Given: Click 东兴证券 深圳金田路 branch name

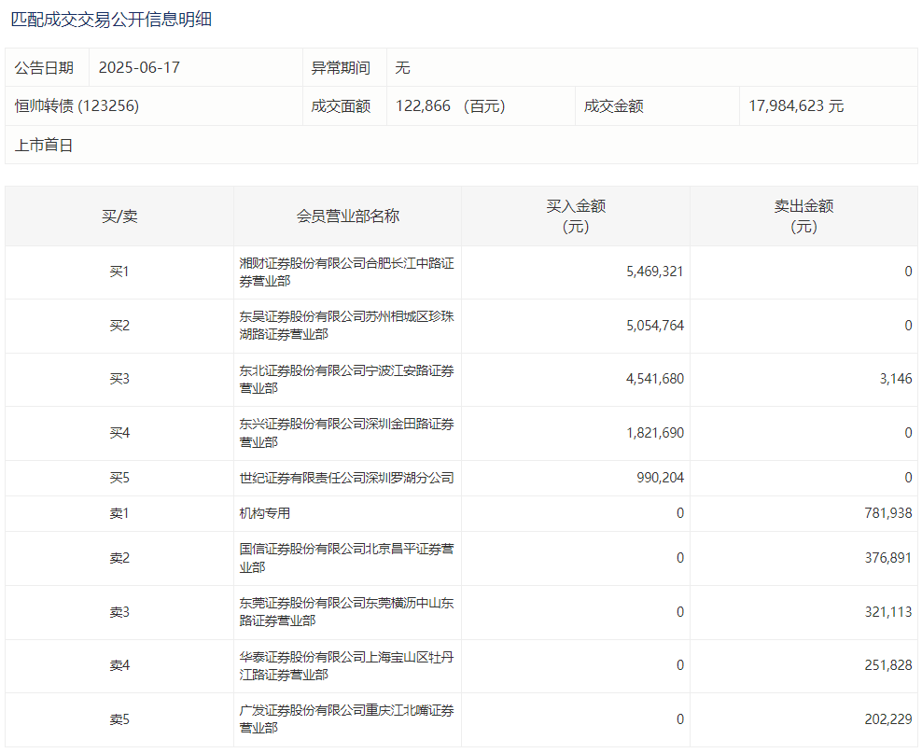Looking at the screenshot, I should coord(346,433).
